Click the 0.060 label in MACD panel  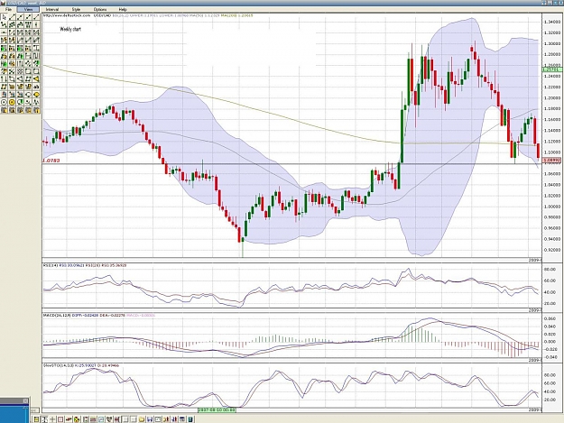[550, 318]
